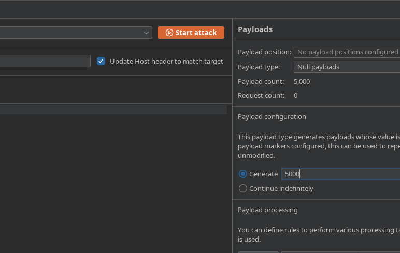
Task: Toggle Update Host header to match target
Action: [101, 61]
